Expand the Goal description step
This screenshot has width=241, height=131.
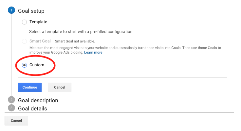(x=38, y=100)
